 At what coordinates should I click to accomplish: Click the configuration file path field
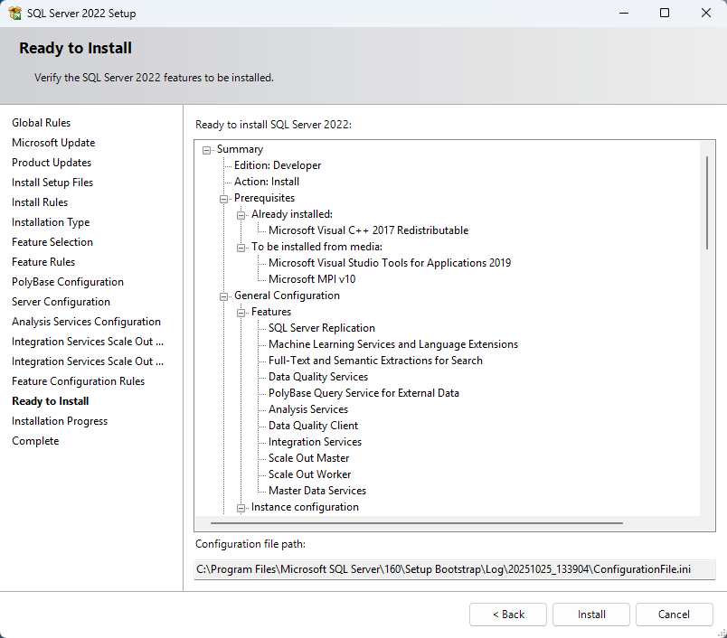coord(454,569)
